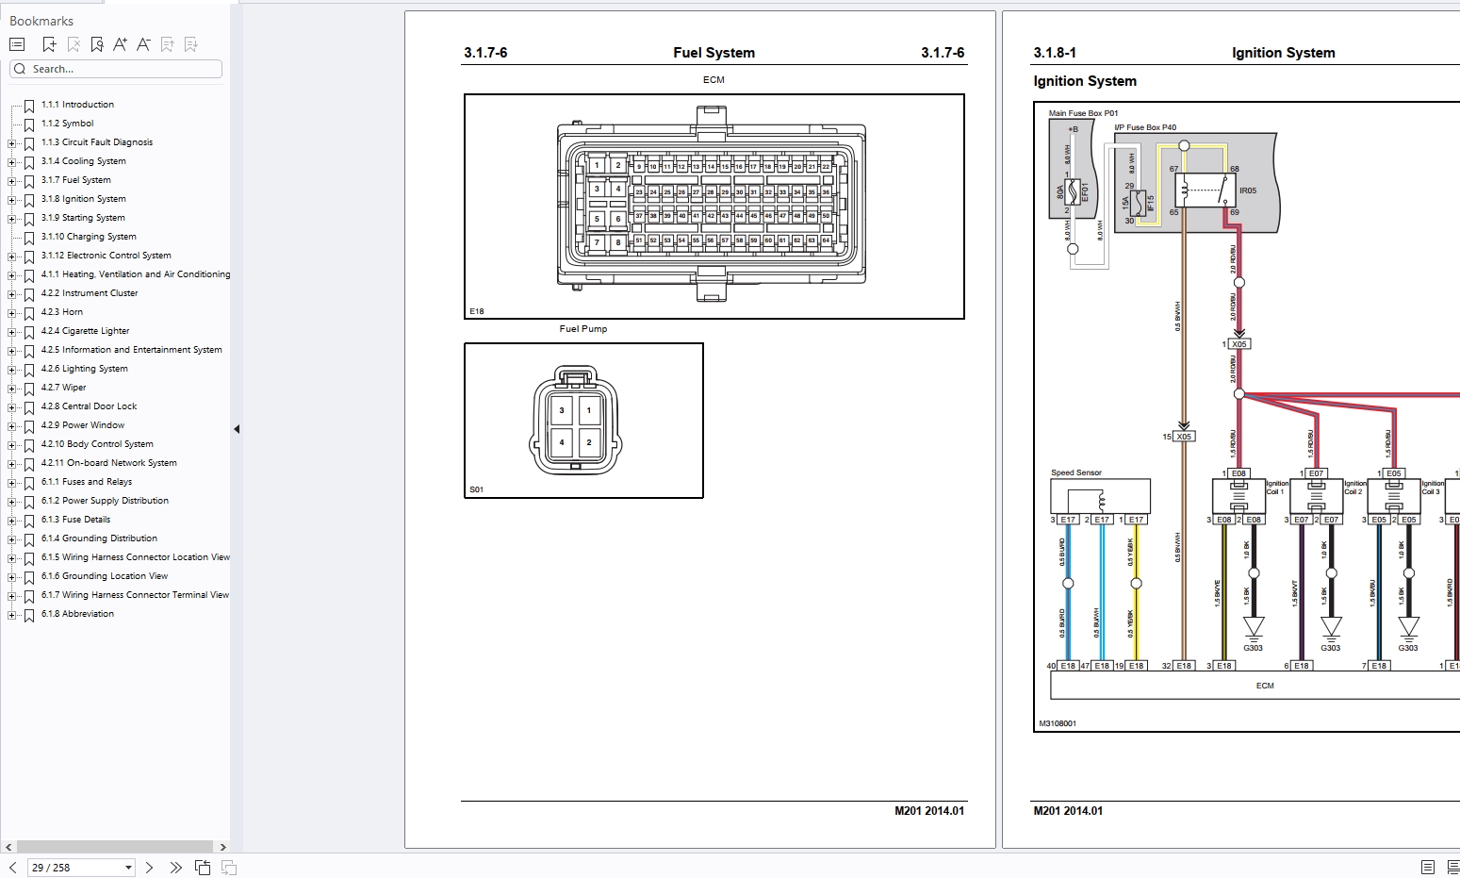Open the 4.2.4 Cigarette Lighter bookmark
The width and height of the screenshot is (1460, 878).
85,331
